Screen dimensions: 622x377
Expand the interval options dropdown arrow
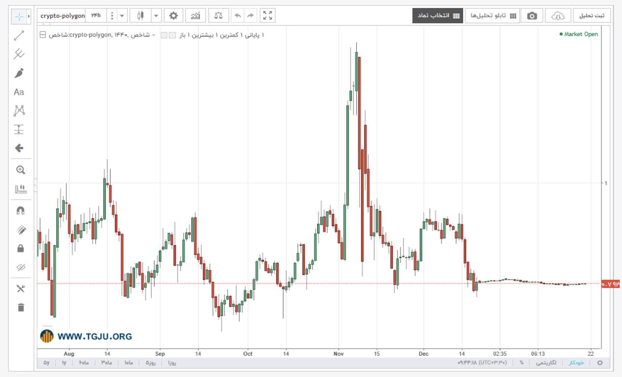pyautogui.click(x=122, y=16)
